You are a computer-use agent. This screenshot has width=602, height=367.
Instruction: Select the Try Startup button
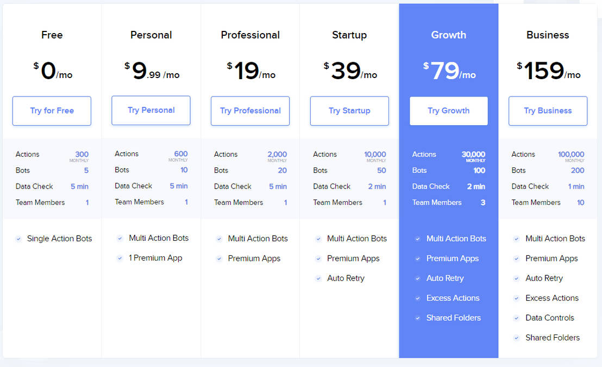click(x=349, y=111)
